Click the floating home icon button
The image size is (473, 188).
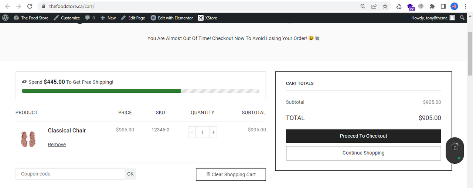pyautogui.click(x=455, y=146)
